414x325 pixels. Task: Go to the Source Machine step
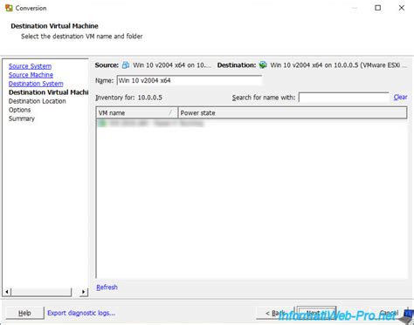tap(31, 75)
